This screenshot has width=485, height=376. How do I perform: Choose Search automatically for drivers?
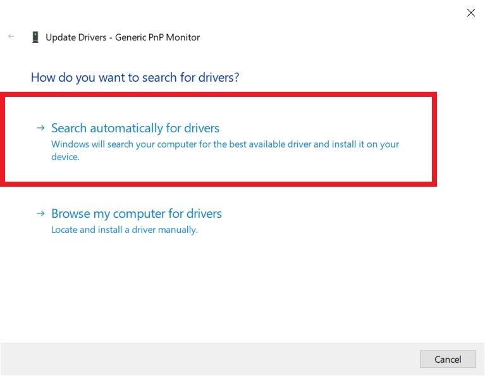pyautogui.click(x=135, y=128)
